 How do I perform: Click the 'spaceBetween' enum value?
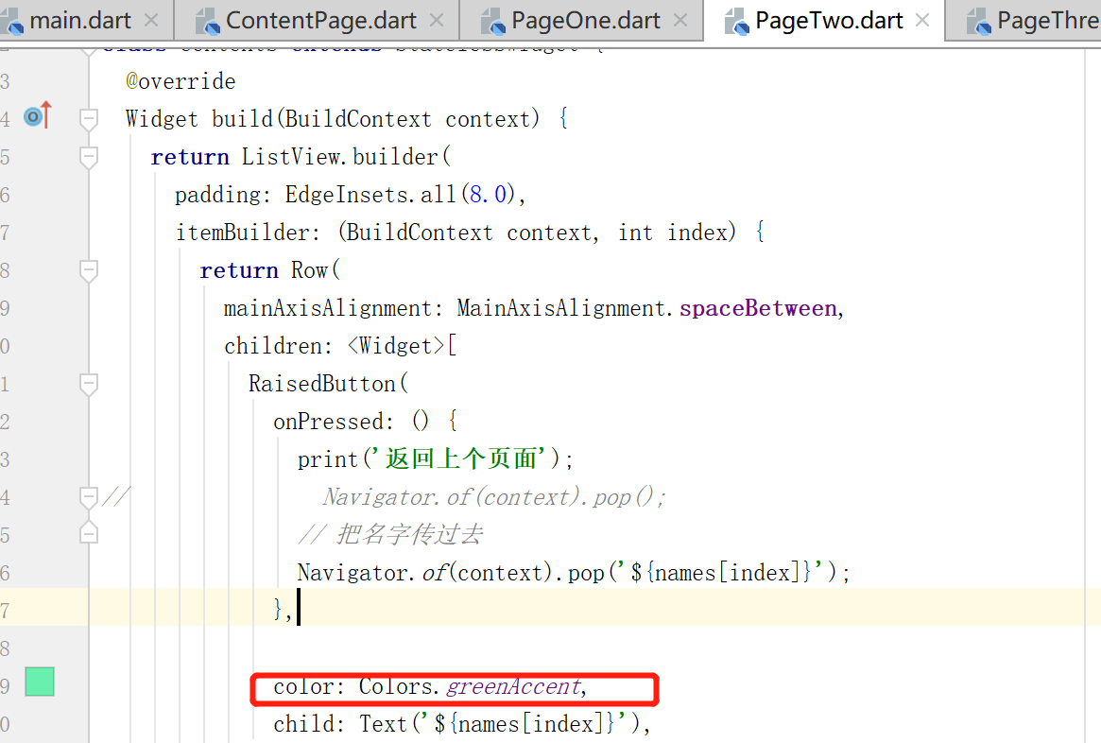pyautogui.click(x=758, y=308)
